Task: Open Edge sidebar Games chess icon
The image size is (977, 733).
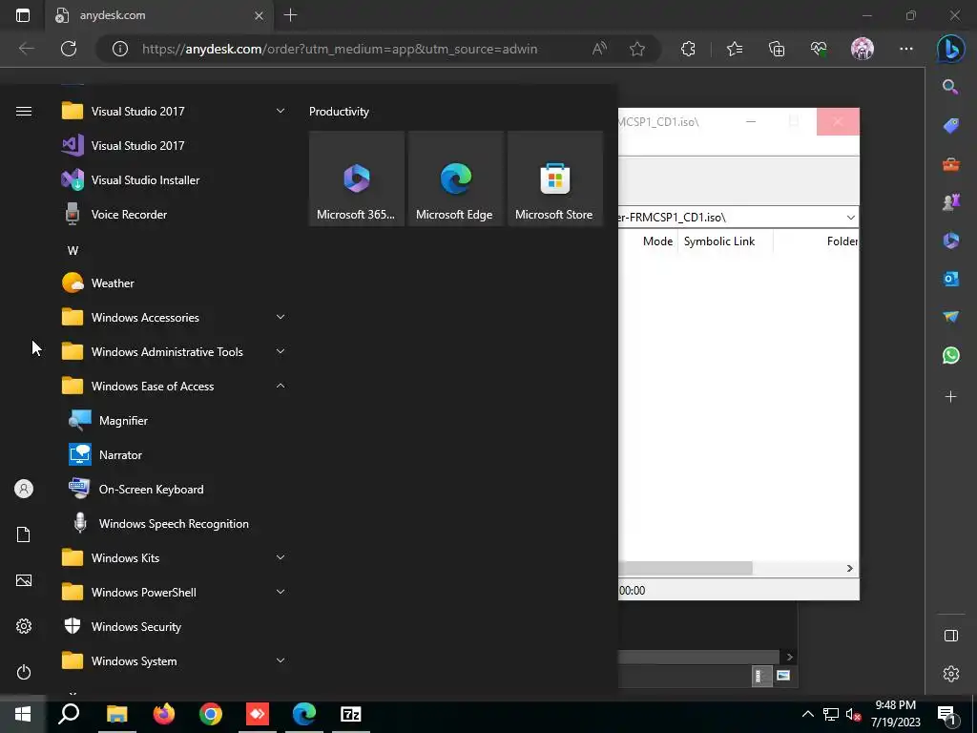Action: click(x=951, y=202)
